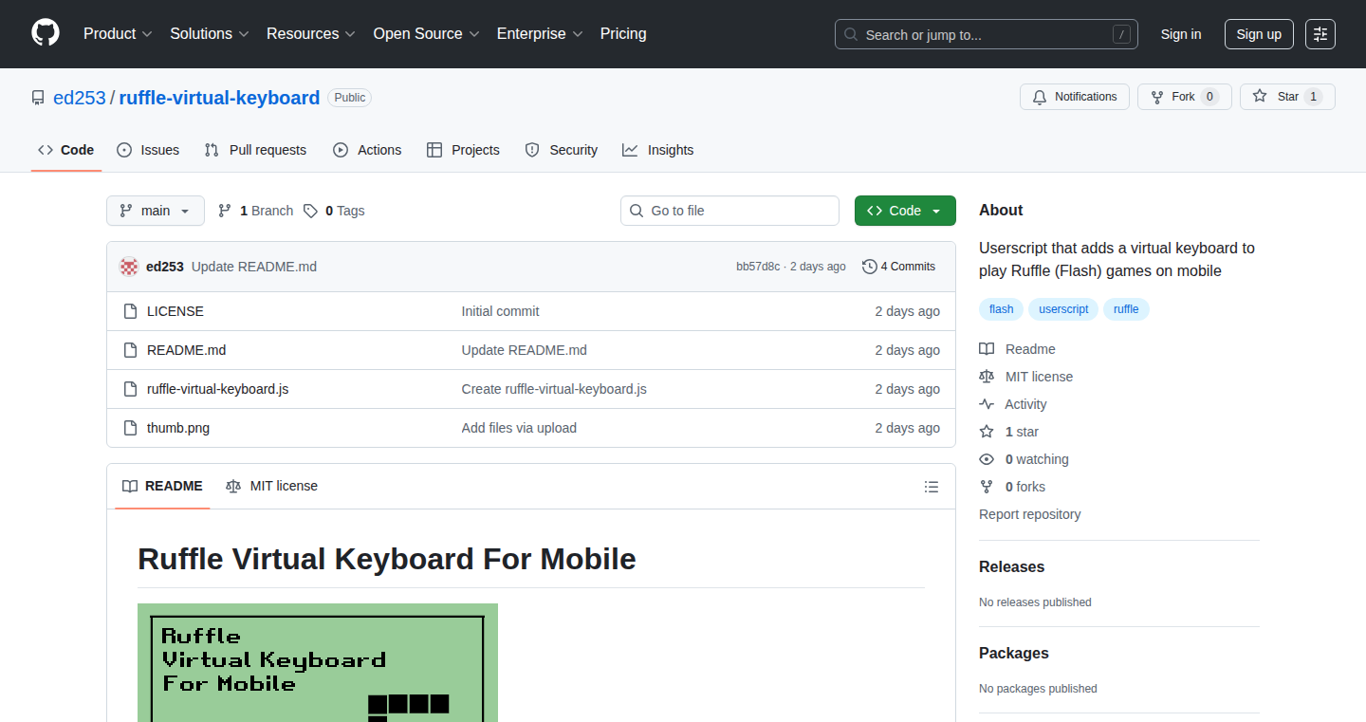Open the green Code dropdown button
Image resolution: width=1366 pixels, height=722 pixels.
coord(905,211)
